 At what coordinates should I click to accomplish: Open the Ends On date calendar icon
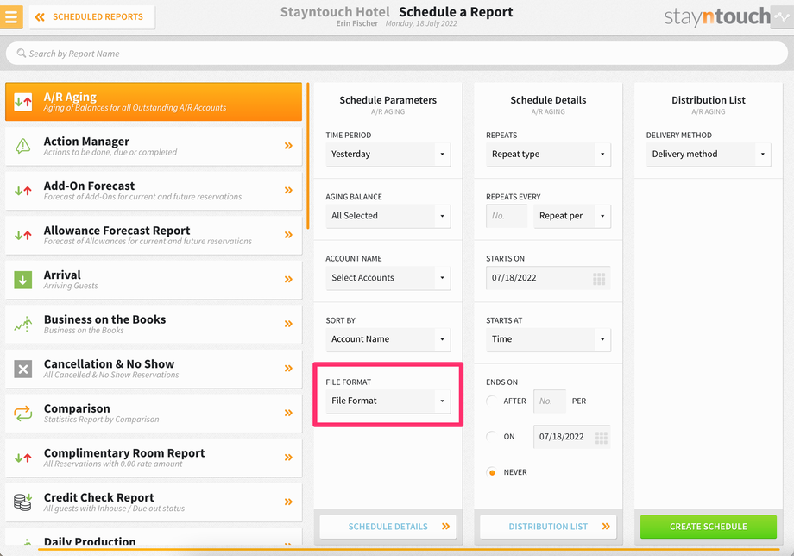[x=601, y=438]
